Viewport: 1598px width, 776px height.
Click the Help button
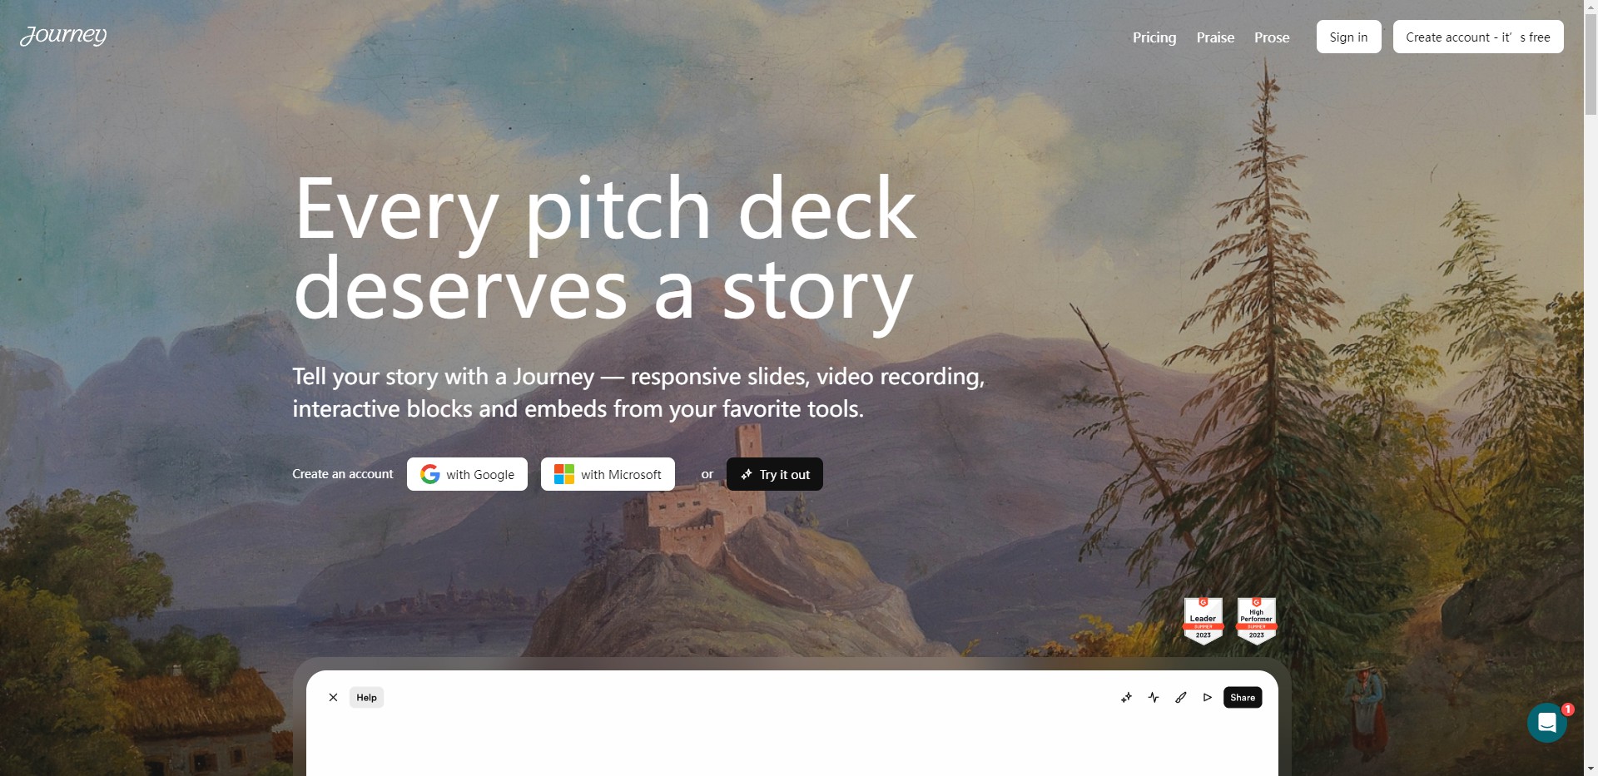click(366, 698)
